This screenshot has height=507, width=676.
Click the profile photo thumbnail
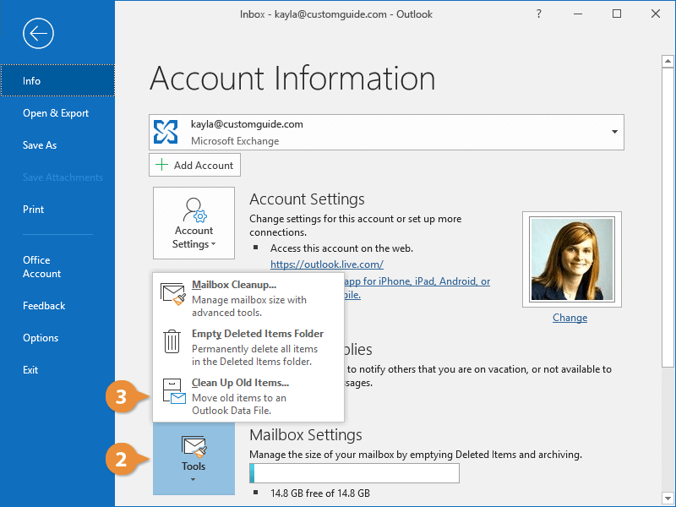coord(572,259)
